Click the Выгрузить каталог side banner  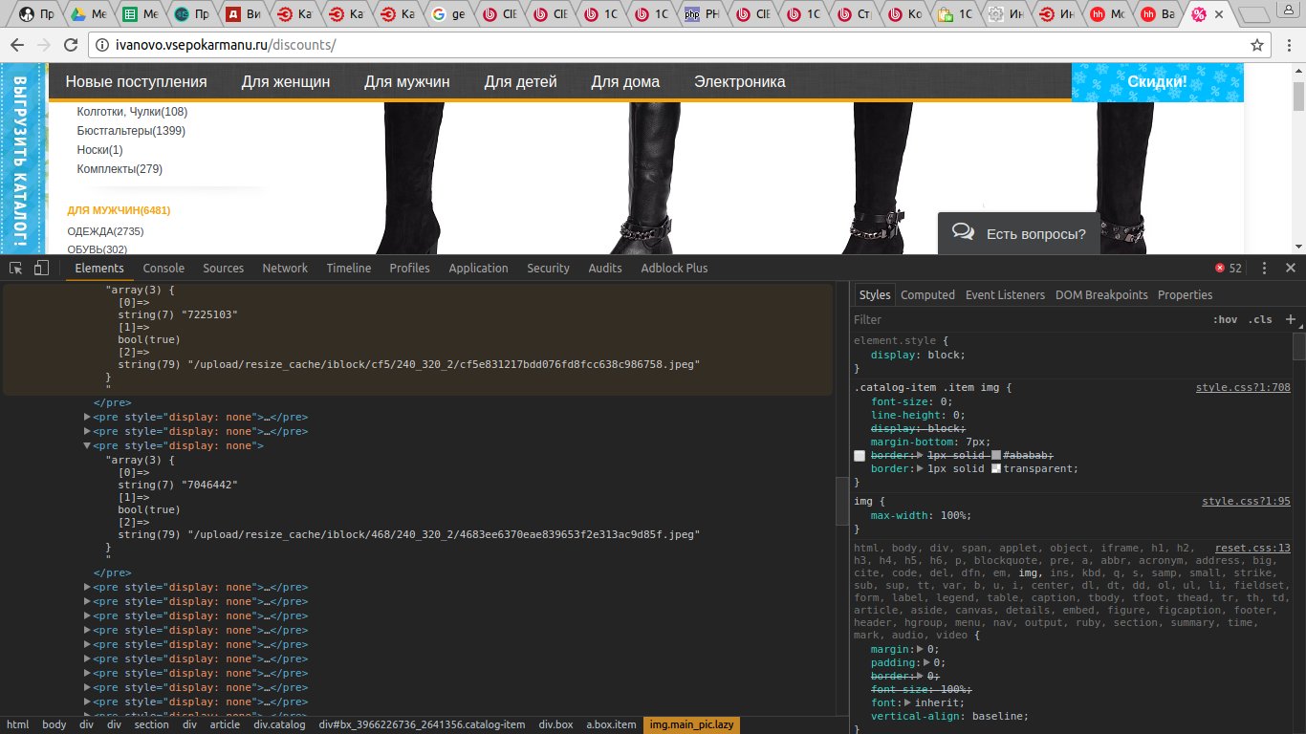(24, 160)
